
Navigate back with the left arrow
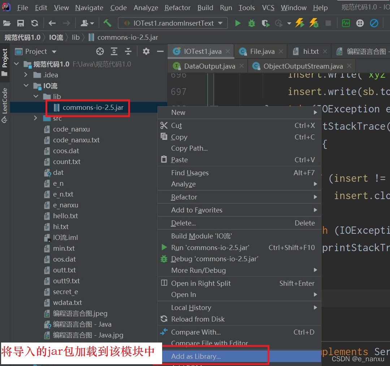tap(52, 23)
